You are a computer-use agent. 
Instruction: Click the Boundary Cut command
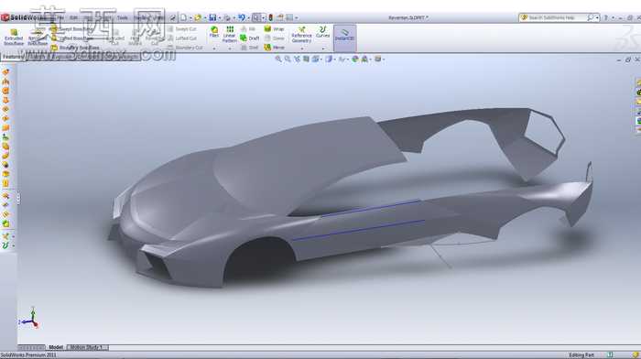pos(185,48)
